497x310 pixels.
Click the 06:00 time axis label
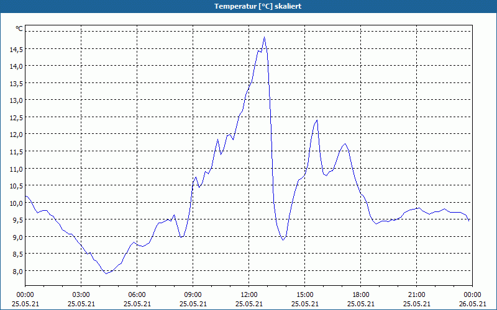coord(137,295)
